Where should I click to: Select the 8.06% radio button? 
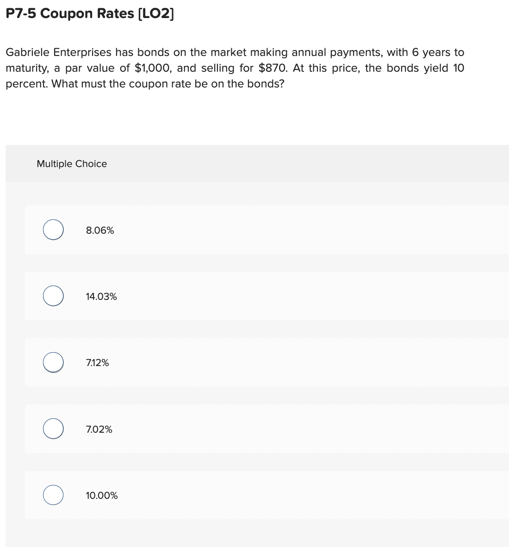53,230
